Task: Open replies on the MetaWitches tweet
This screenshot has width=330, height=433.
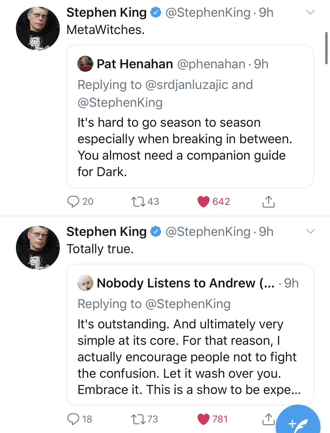Action: point(80,201)
